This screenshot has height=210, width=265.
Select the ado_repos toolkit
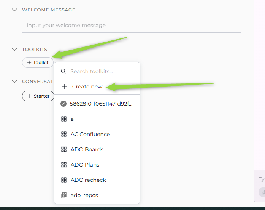[97, 195]
